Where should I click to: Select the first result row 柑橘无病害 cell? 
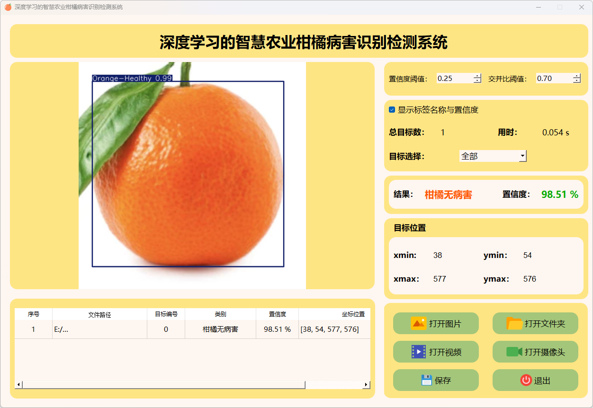coord(220,329)
